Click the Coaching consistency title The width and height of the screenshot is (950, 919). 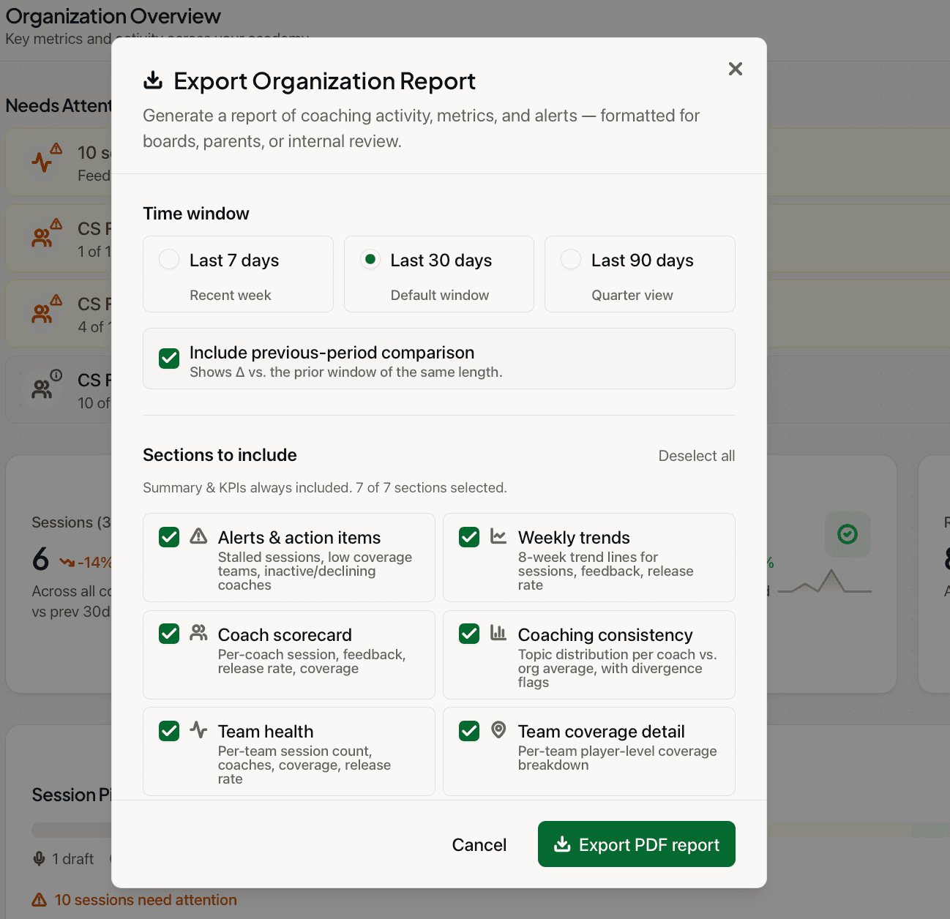coord(605,634)
